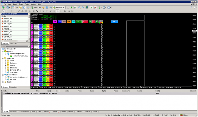Close the Navigator panel

click(29, 46)
